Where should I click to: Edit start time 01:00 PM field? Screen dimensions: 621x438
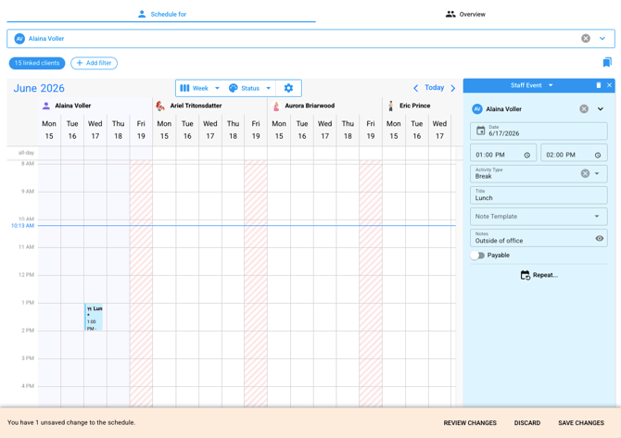pos(503,153)
